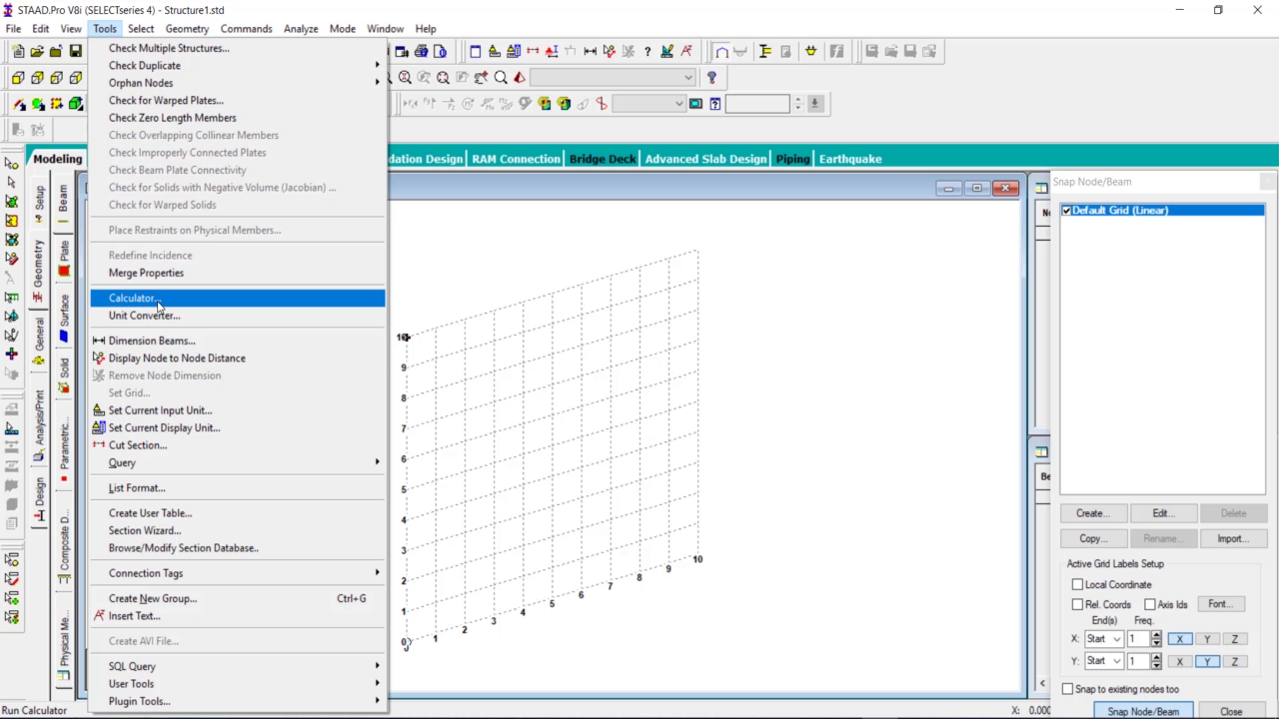The image size is (1279, 719).
Task: Enable the Local Coordinate checkbox
Action: pos(1077,584)
